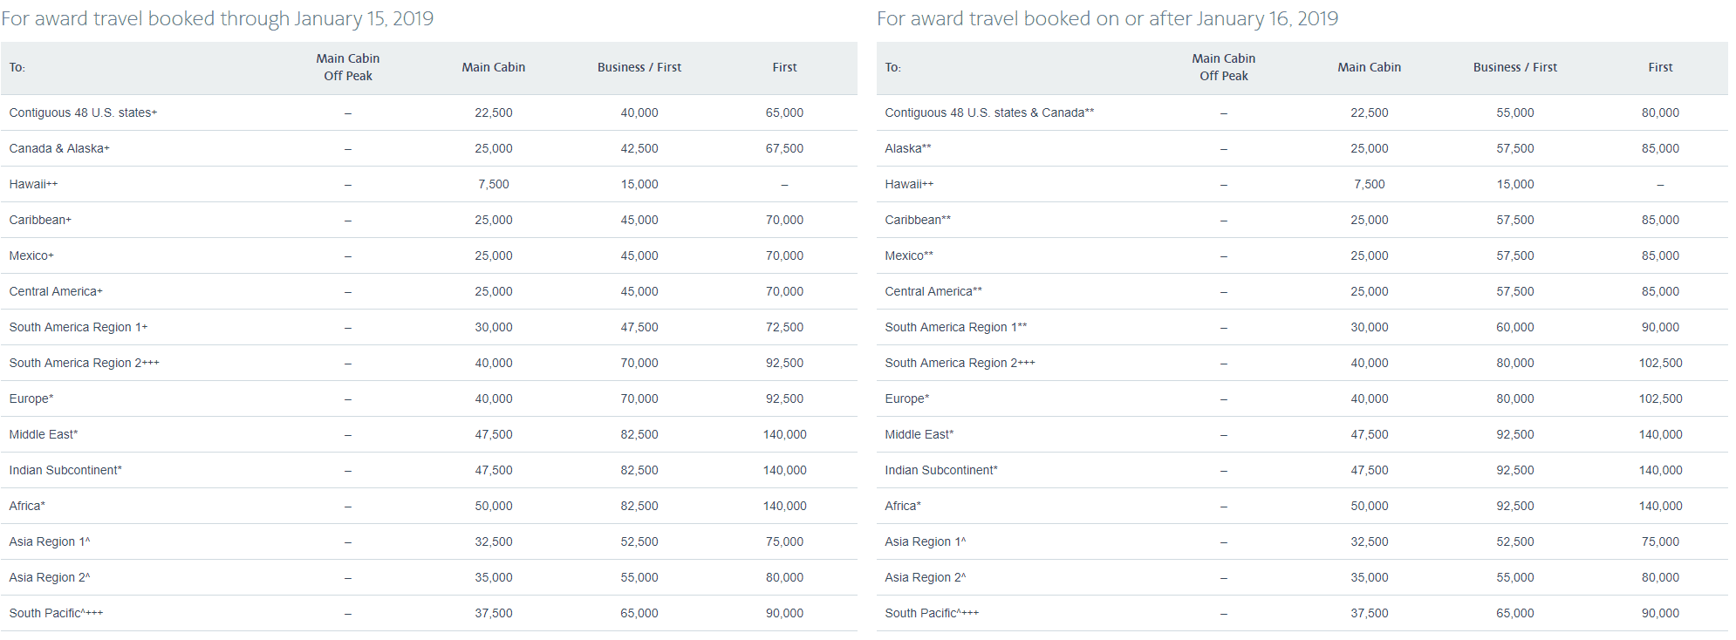This screenshot has width=1736, height=640.
Task: Select 45,000 Business value in Central America+ row
Action: pyautogui.click(x=639, y=291)
